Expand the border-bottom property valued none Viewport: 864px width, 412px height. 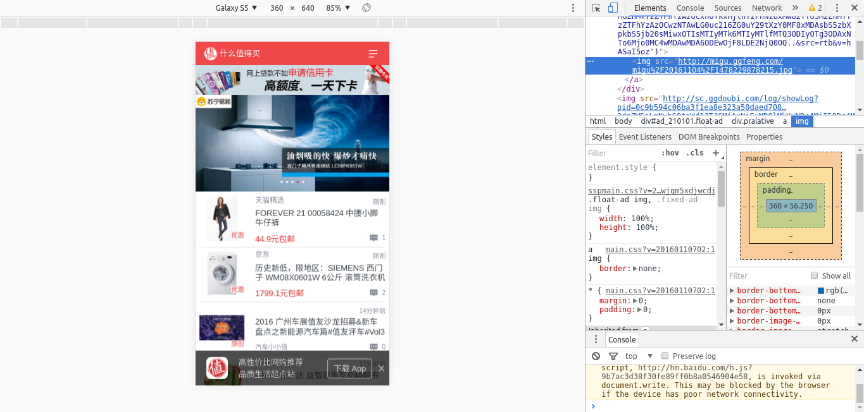click(732, 301)
